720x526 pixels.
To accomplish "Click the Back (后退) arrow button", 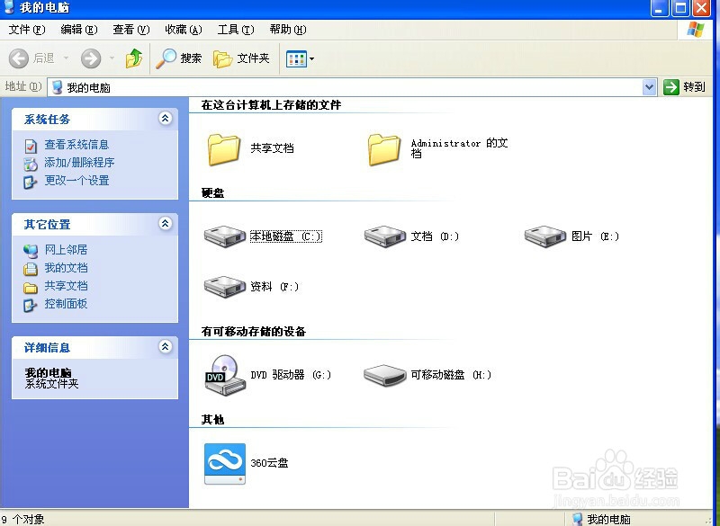I will point(19,58).
